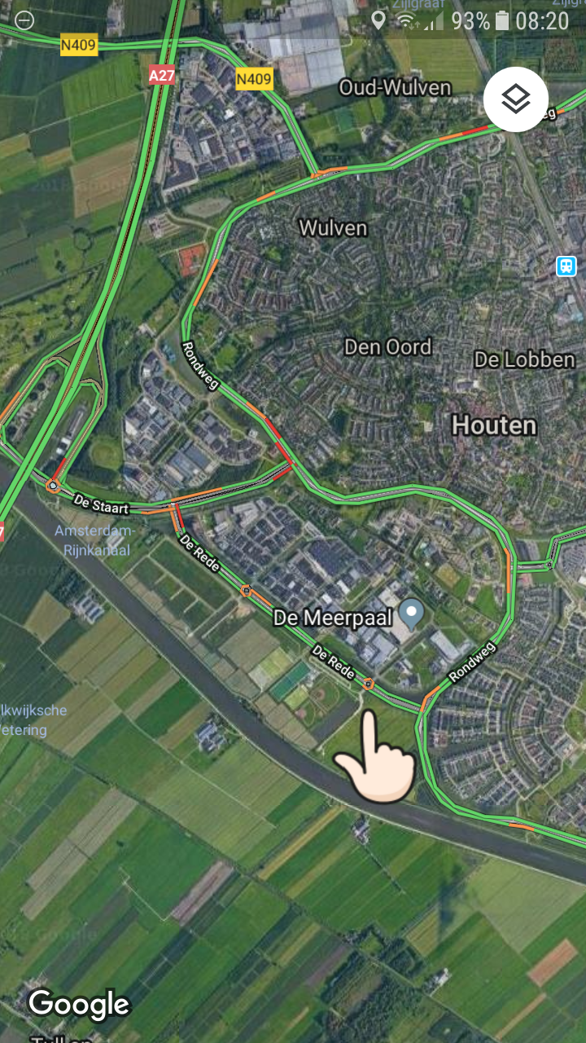Tap the De Staart road label

click(102, 504)
